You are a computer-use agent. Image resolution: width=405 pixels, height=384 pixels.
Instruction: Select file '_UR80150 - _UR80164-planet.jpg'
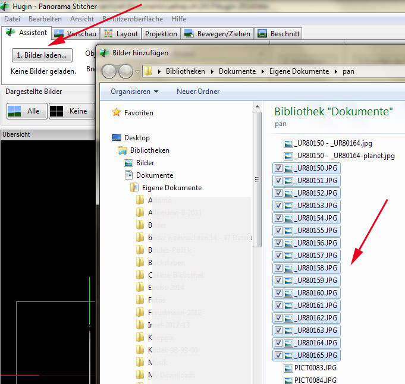(x=340, y=156)
